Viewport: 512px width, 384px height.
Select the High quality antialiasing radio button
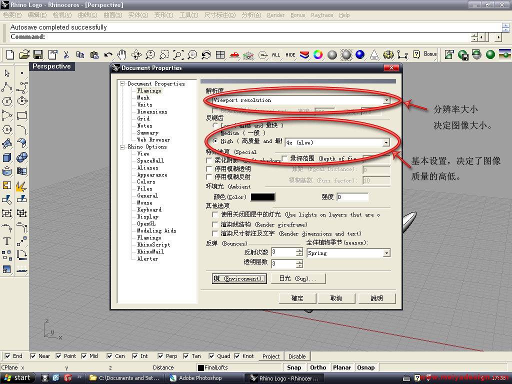(215, 140)
